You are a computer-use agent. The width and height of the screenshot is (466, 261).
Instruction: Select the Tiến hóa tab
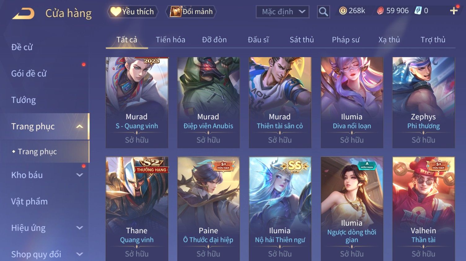coord(170,40)
